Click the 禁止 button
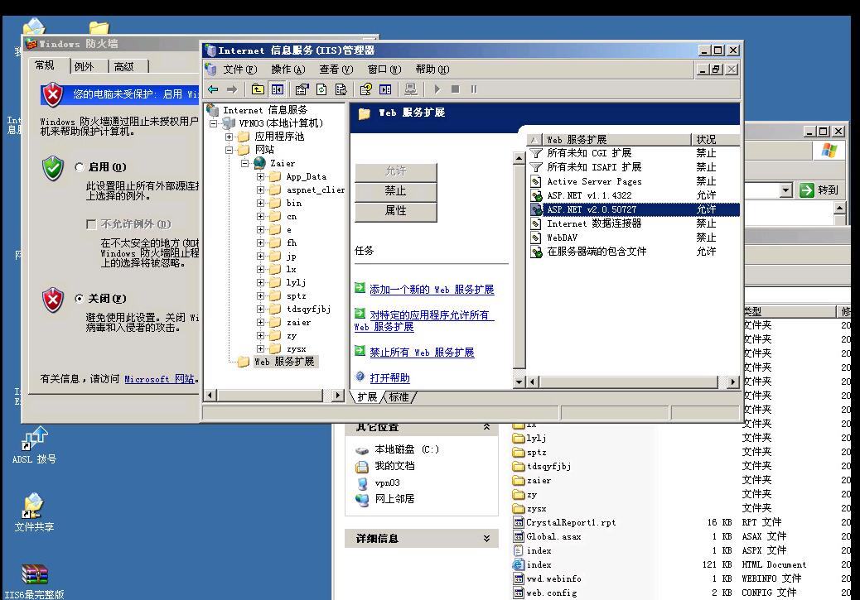This screenshot has height=600, width=860. tap(395, 191)
